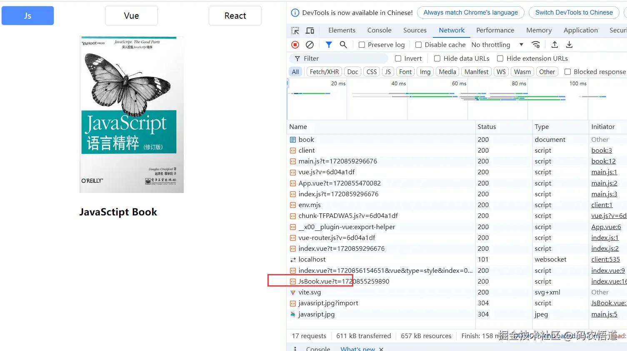Open the Console drawer tab
This screenshot has width=627, height=351.
point(318,349)
